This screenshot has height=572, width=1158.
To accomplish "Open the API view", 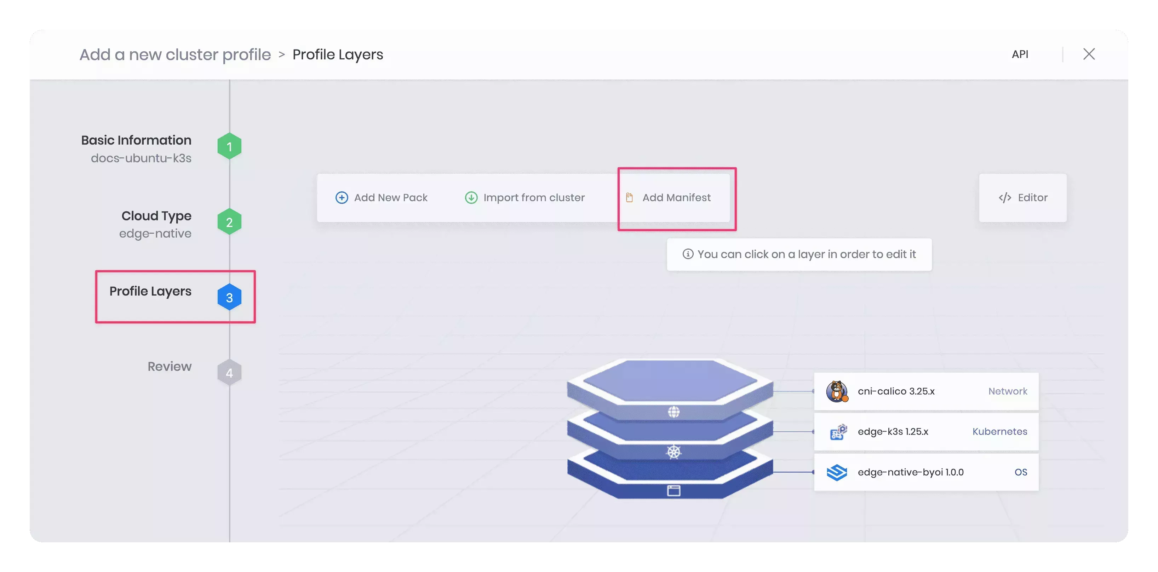I will coord(1020,54).
